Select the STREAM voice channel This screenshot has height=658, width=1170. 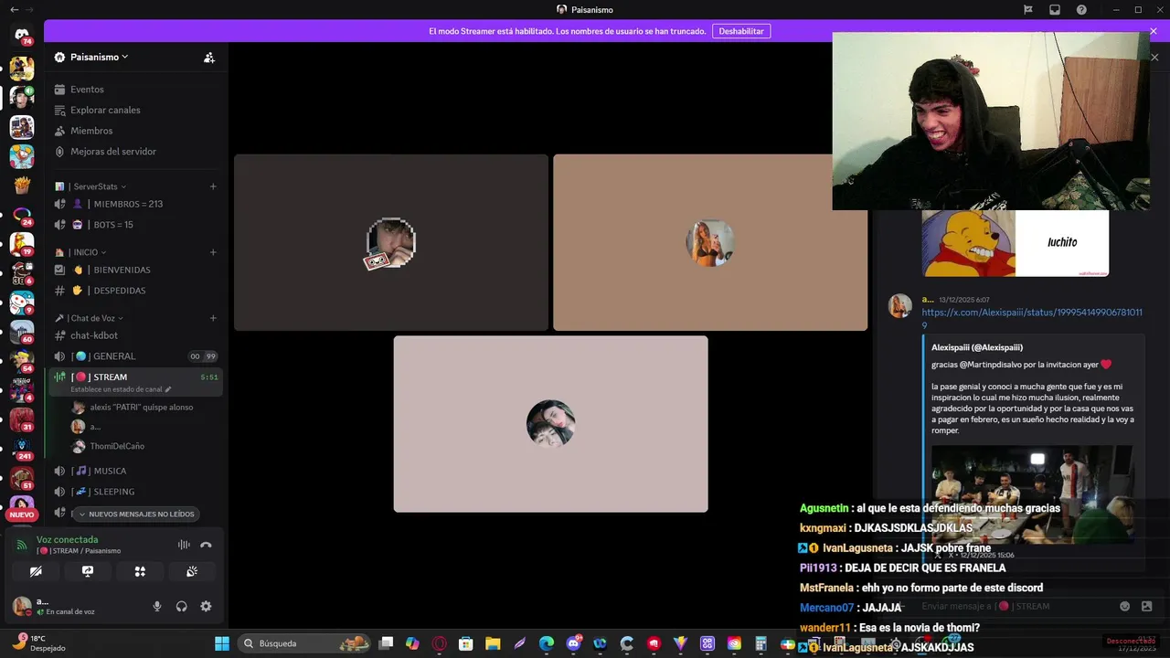click(135, 377)
